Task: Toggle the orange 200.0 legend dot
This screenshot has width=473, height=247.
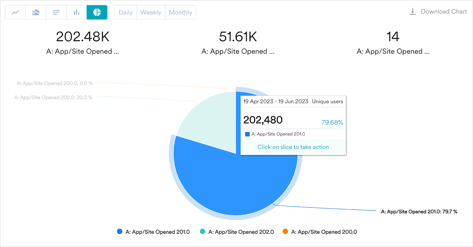Action: click(285, 232)
